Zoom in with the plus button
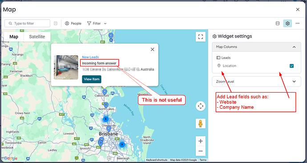Screen dimensions: 307x163 click(x=201, y=141)
